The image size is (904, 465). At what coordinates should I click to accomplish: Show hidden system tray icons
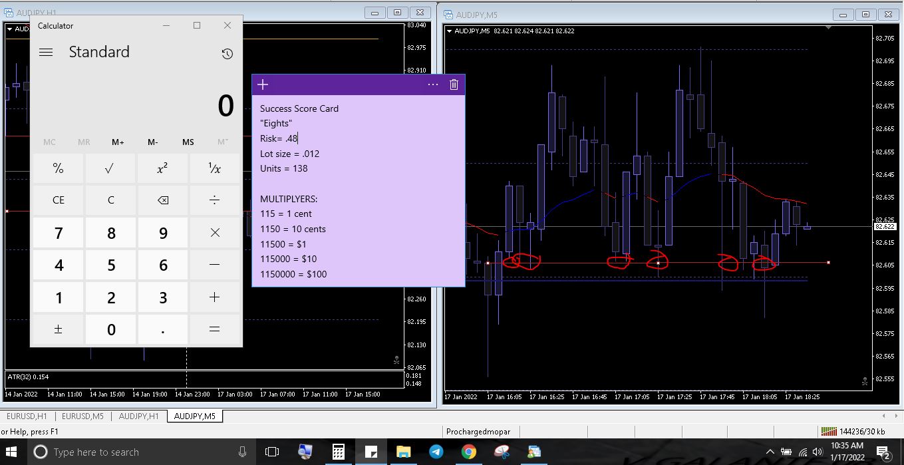(x=770, y=452)
